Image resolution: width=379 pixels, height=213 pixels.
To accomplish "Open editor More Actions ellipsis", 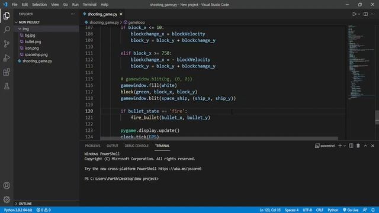I will 372,14.
